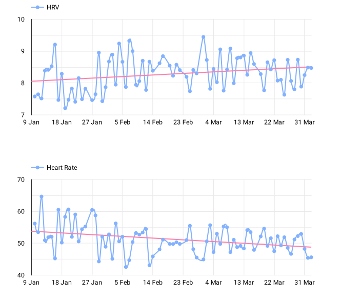Click '14 Feb' on the Heart Rate chart axis
The height and width of the screenshot is (300, 341).
tap(153, 283)
